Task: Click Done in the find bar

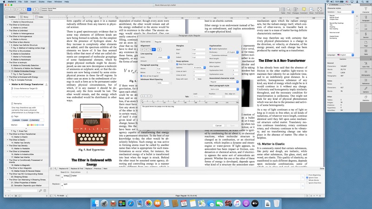Action: (322, 169)
